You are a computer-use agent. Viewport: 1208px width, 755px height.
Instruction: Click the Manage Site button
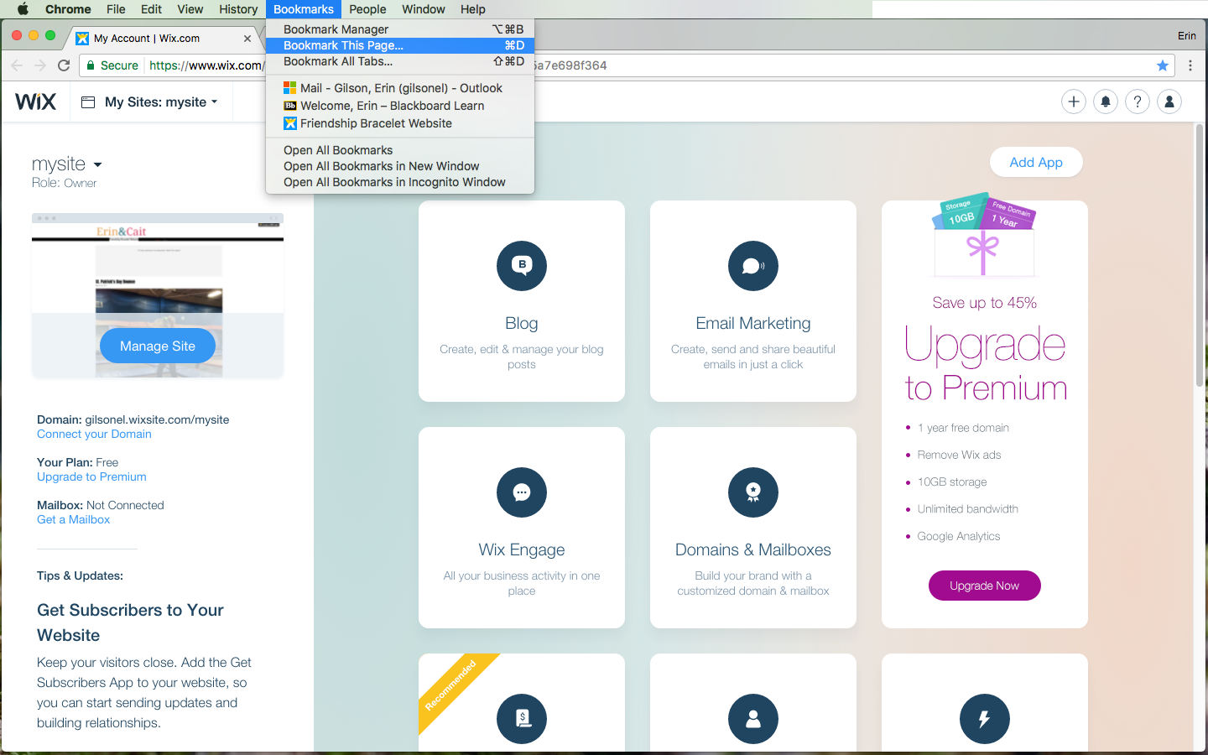(x=157, y=345)
